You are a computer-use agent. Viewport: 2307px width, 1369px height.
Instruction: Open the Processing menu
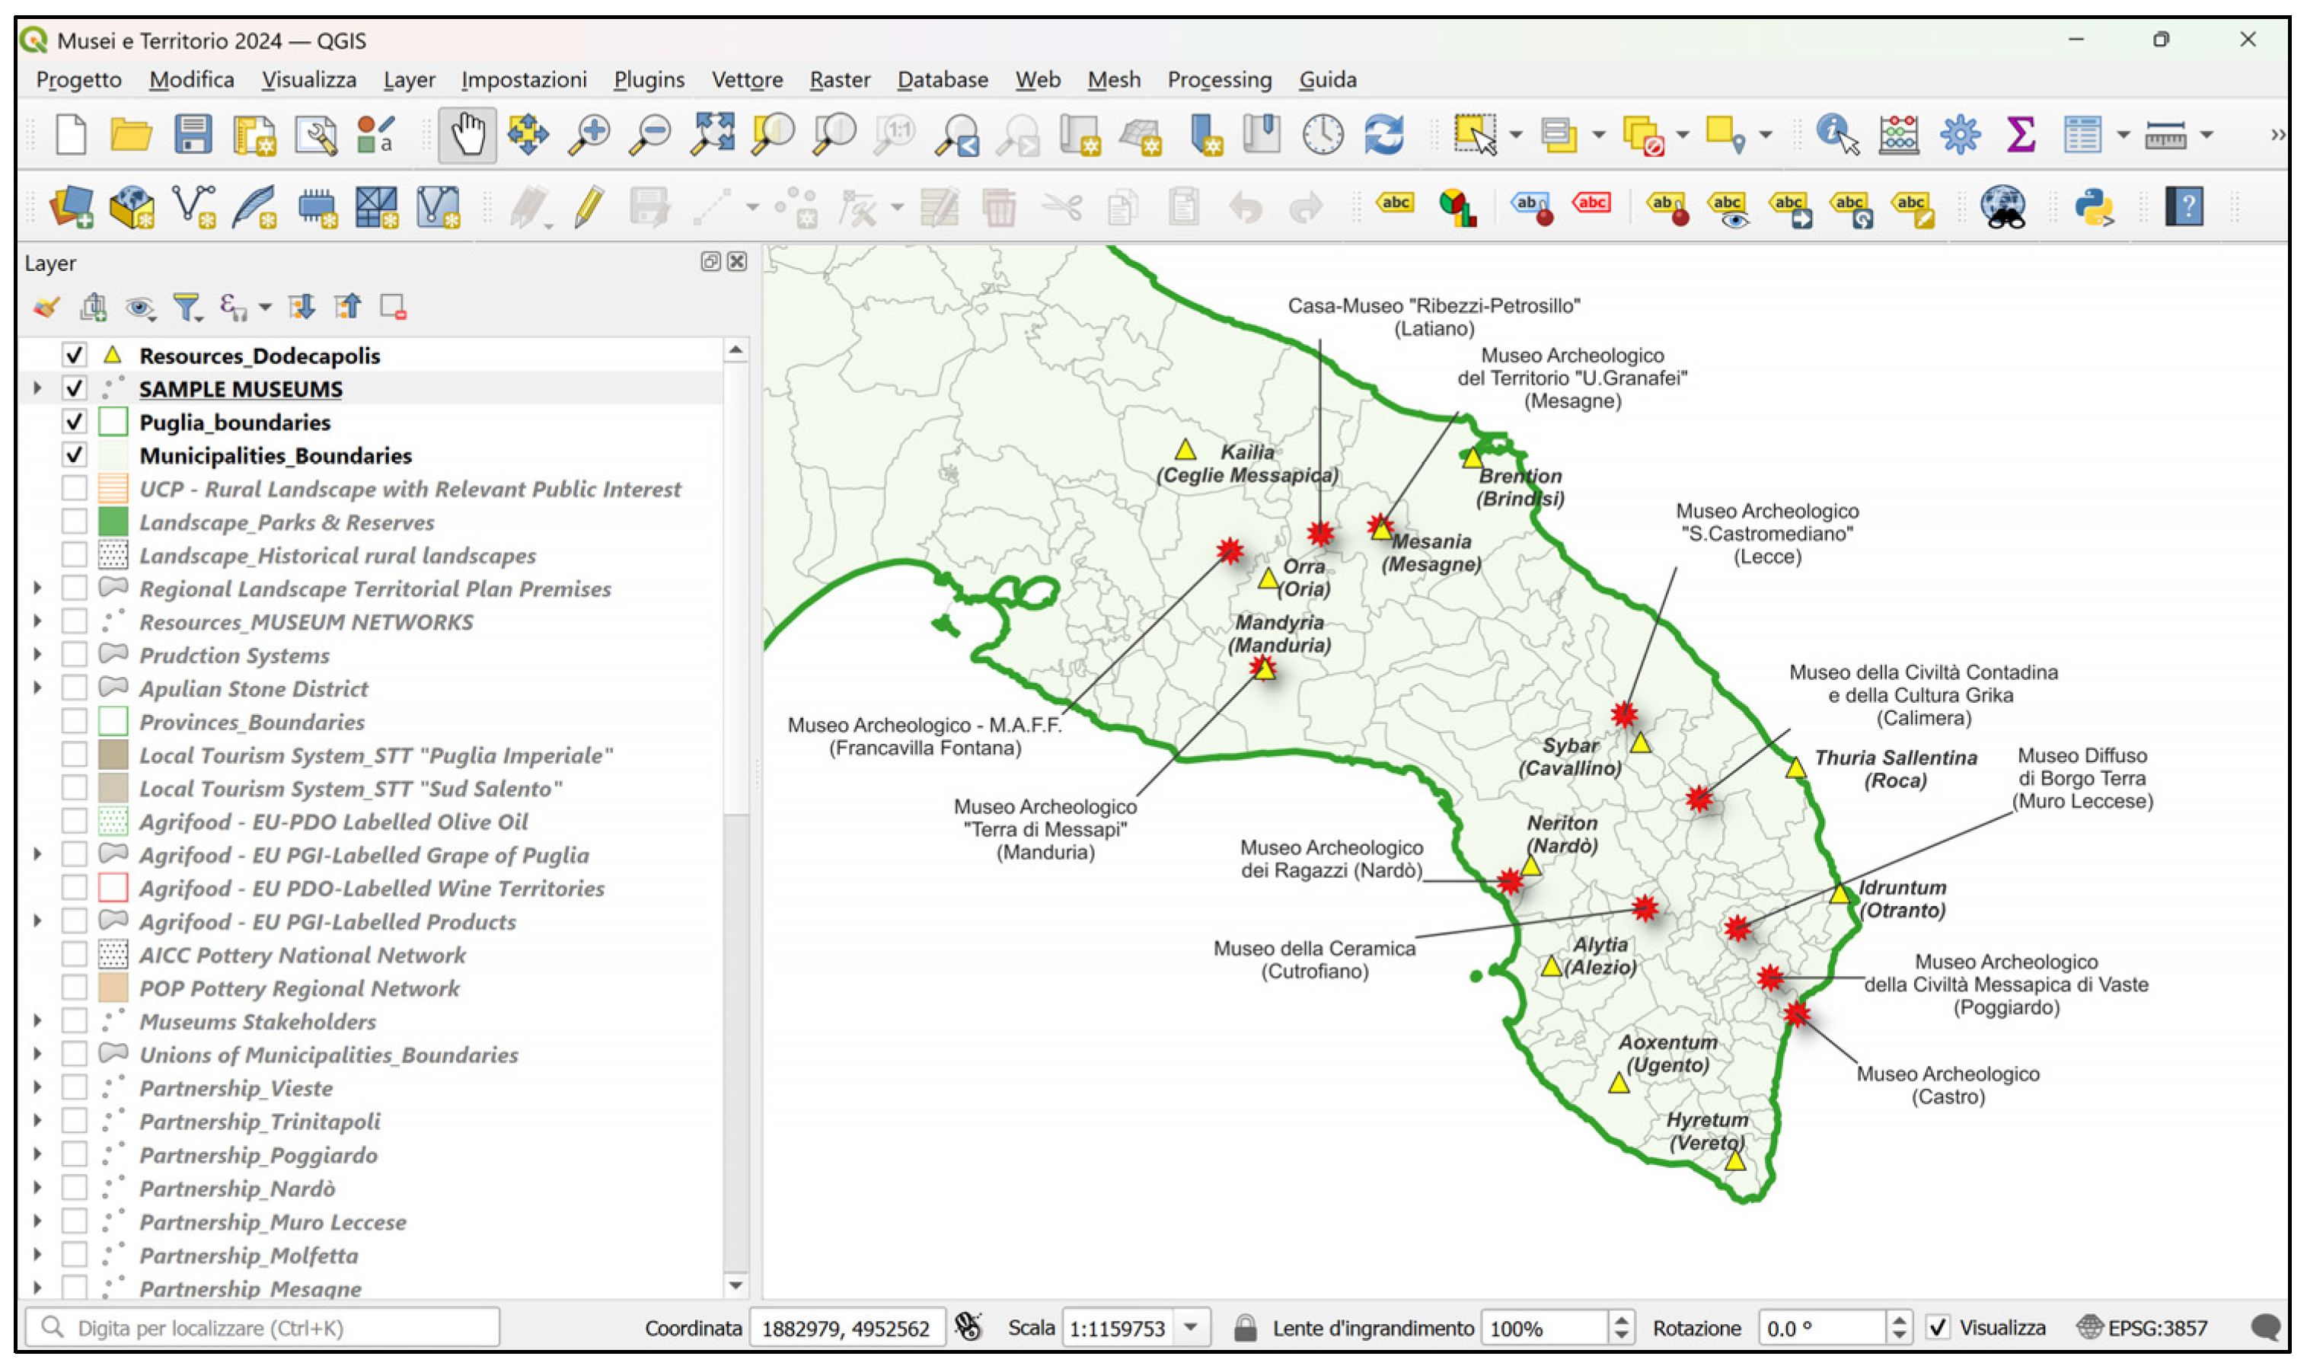tap(1218, 80)
